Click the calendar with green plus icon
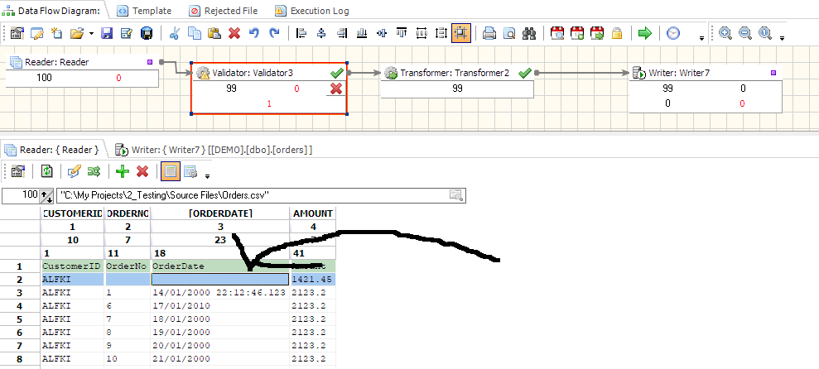Viewport: 819px width, 369px height. pos(577,33)
